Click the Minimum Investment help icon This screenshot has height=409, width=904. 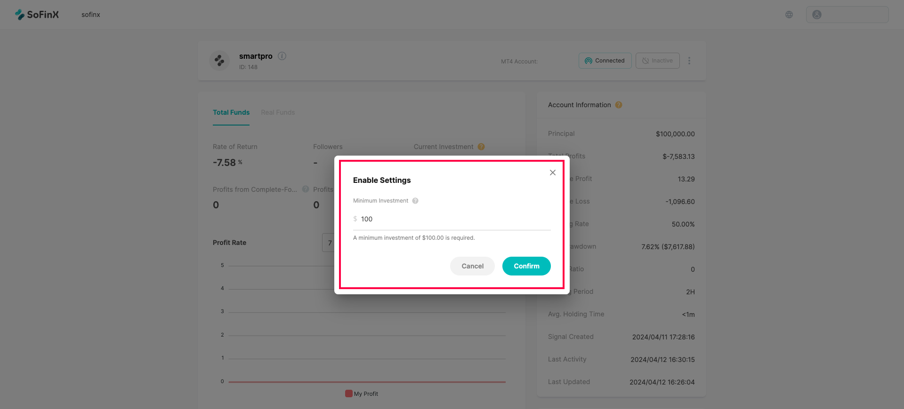(415, 201)
